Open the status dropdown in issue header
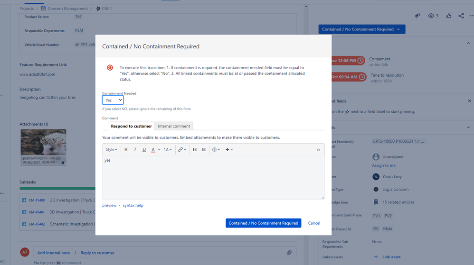This screenshot has width=474, height=265. (x=361, y=29)
